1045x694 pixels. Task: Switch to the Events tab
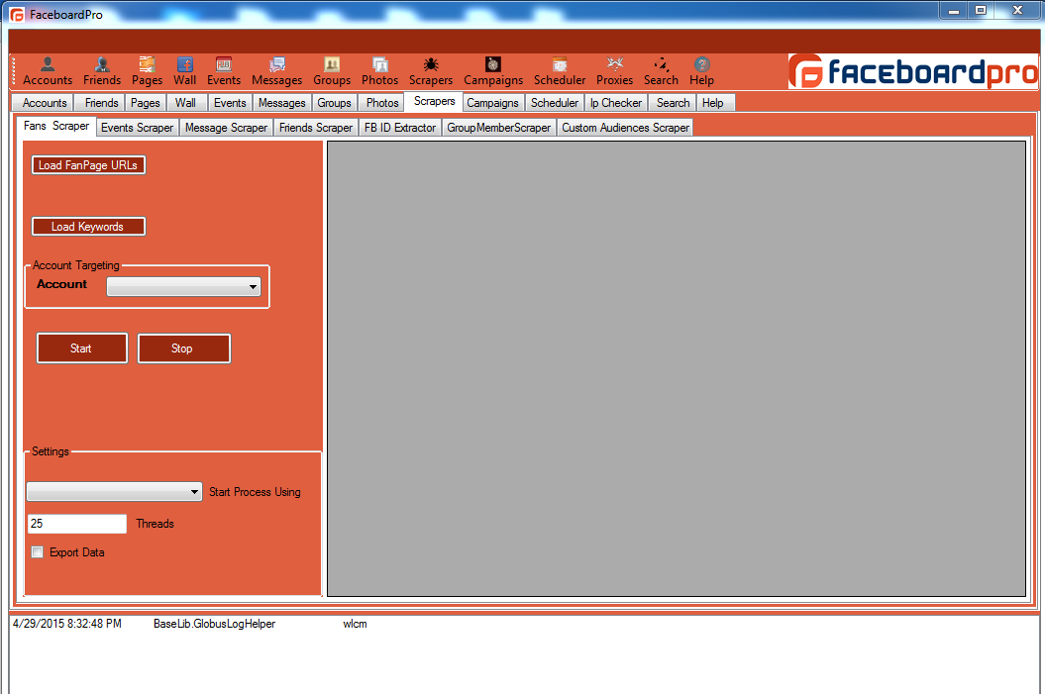(230, 103)
